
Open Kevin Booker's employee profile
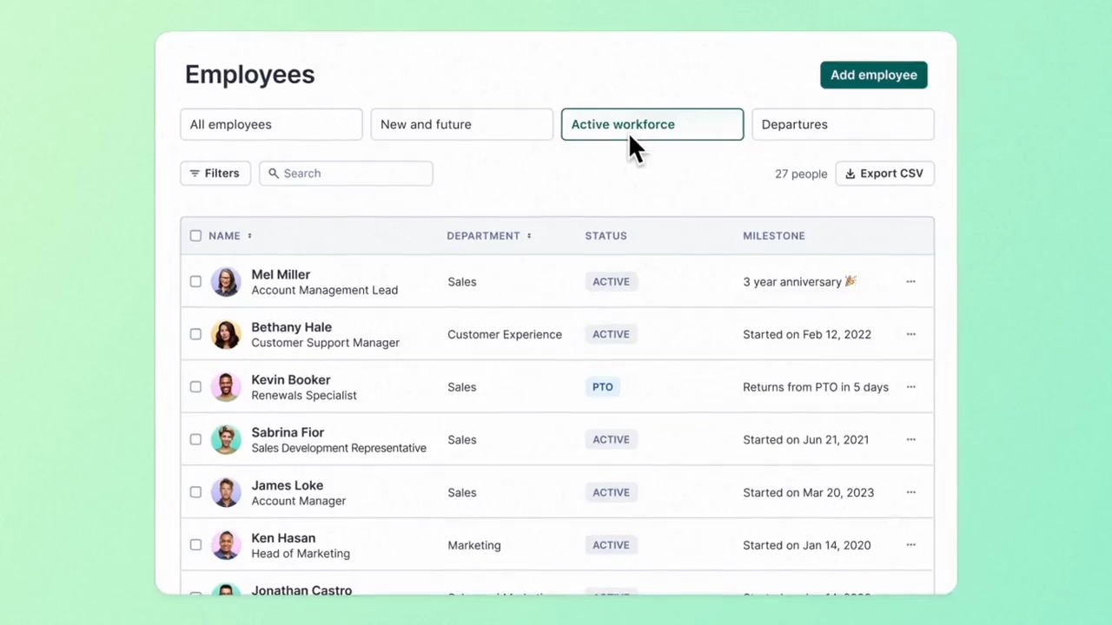[x=290, y=379]
